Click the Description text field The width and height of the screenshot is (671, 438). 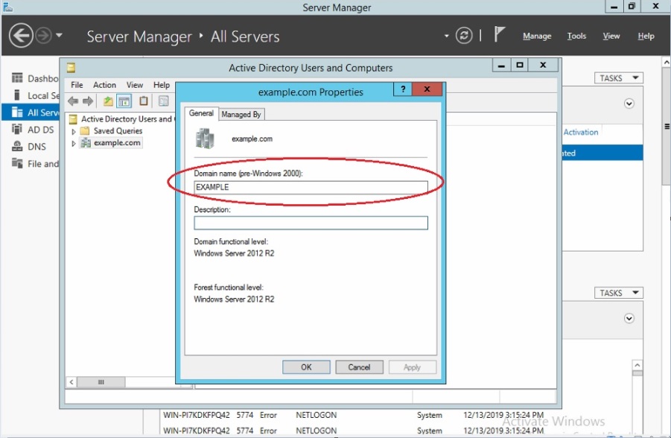[311, 223]
